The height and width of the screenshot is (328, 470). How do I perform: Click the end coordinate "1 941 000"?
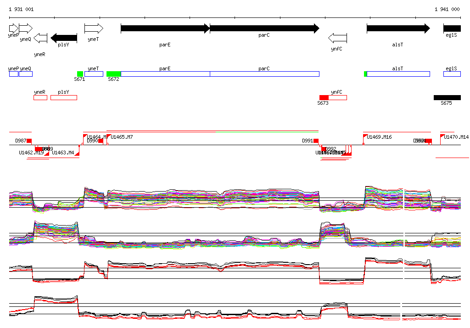447,9
